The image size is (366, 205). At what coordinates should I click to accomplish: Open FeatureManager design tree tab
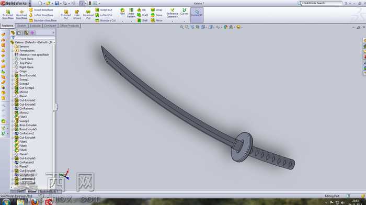pos(13,33)
